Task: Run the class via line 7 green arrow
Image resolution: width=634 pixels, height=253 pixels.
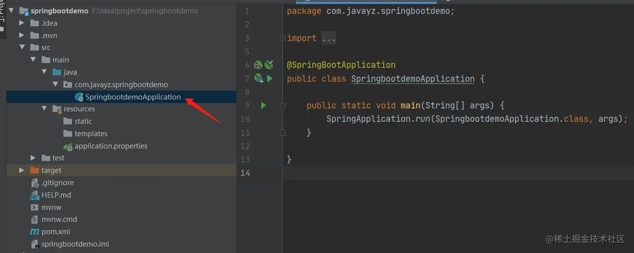Action: point(270,78)
